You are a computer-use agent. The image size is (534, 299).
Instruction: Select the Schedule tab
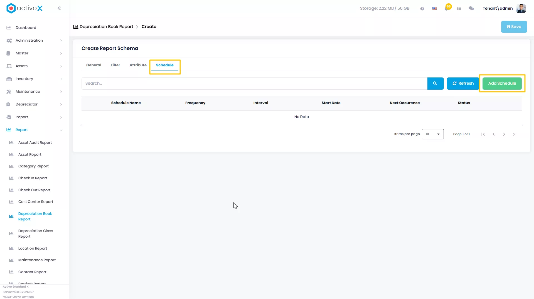165,65
